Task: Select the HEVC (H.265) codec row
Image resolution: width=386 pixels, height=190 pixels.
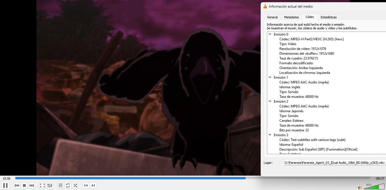Action: click(x=311, y=39)
